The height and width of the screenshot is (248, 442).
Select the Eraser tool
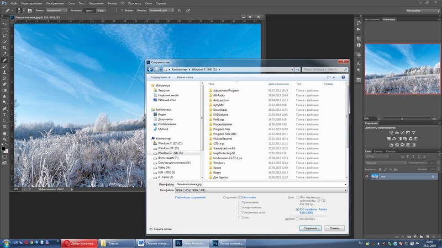coord(4,84)
